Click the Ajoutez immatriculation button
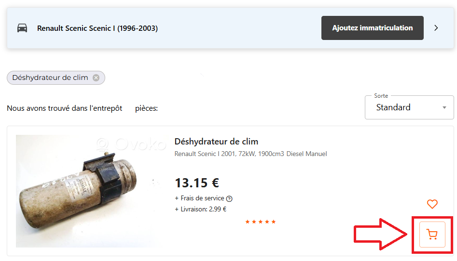The width and height of the screenshot is (457, 261). 372,28
